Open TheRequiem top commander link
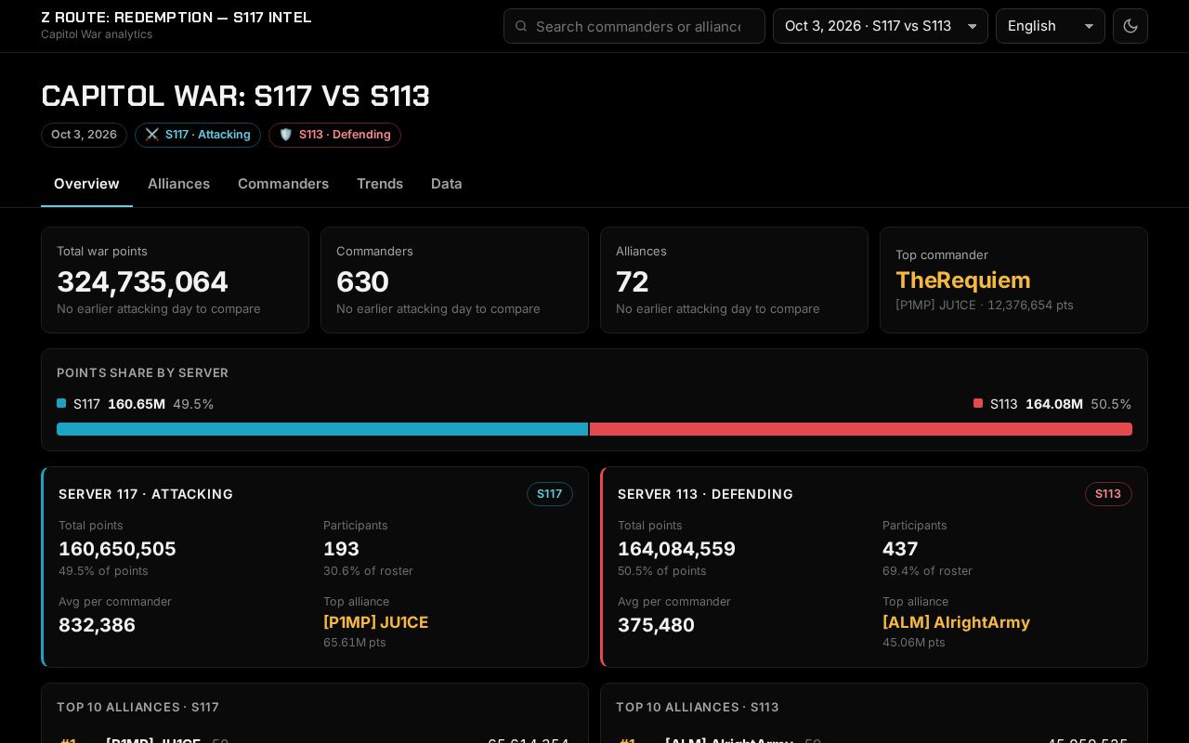1189x743 pixels. pos(963,280)
